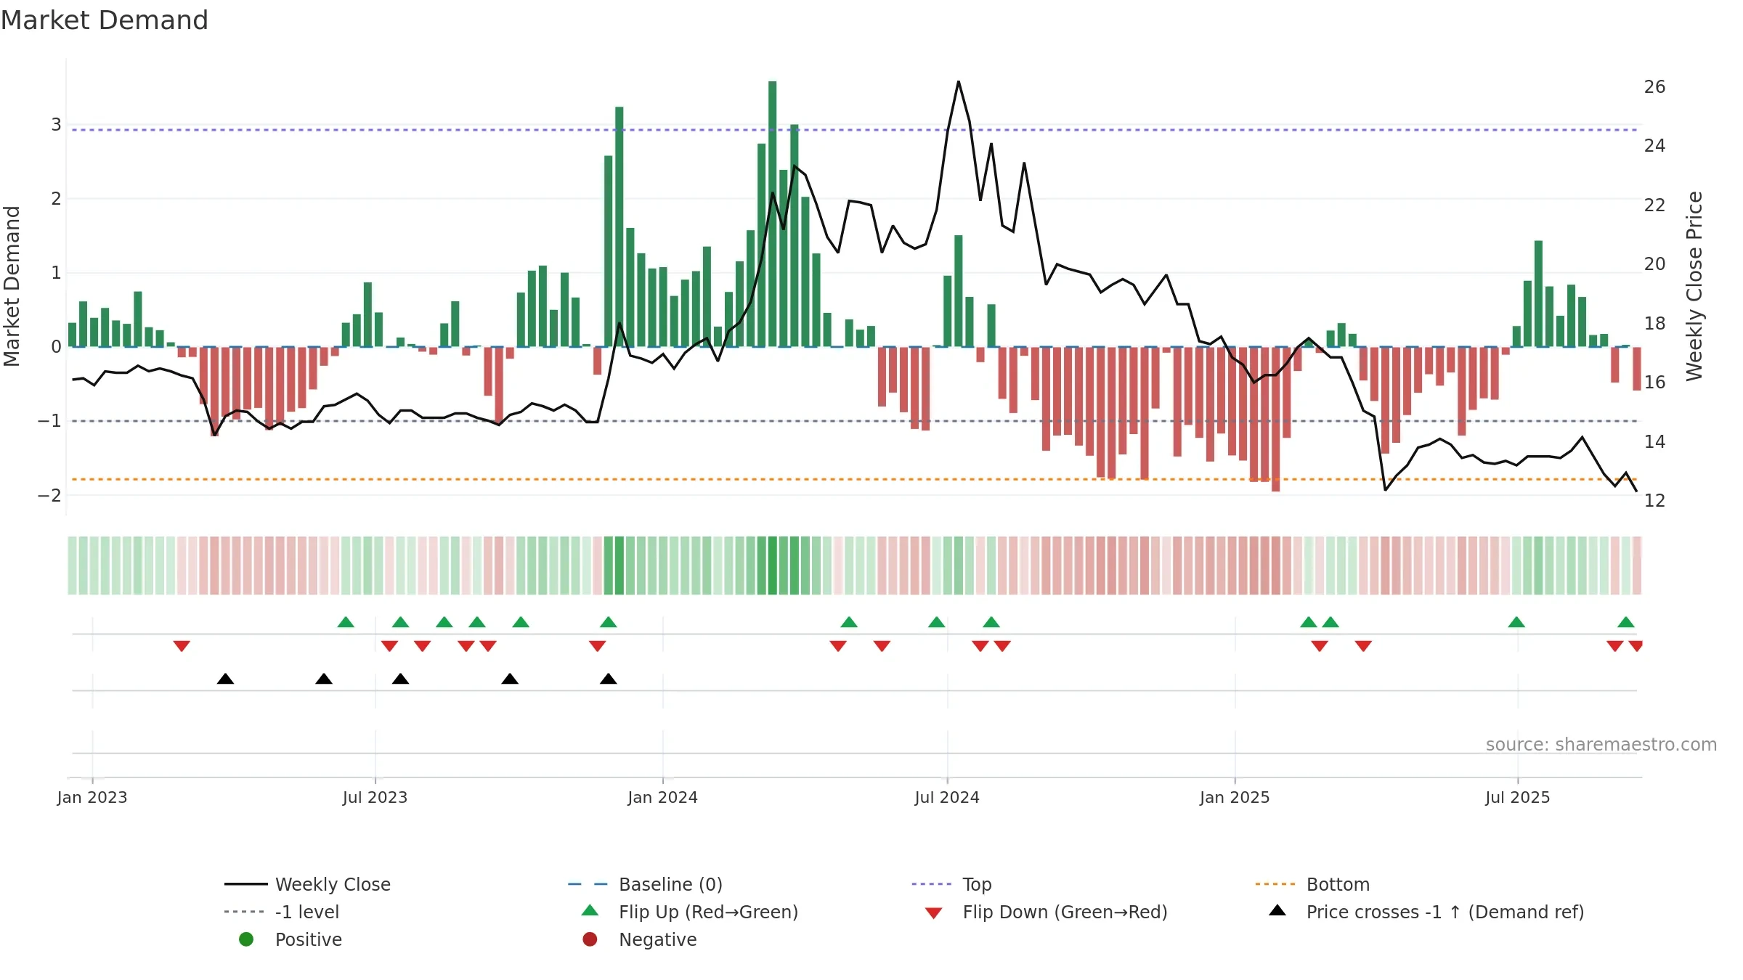Click the 3 demand tick label
Screen dimensions: 1743x980
point(56,124)
